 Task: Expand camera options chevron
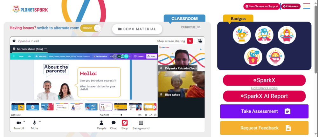pos(24,121)
